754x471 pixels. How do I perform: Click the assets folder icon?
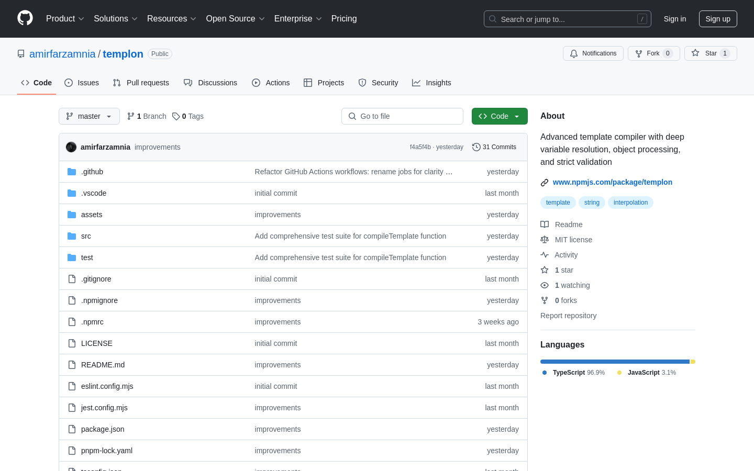(72, 215)
